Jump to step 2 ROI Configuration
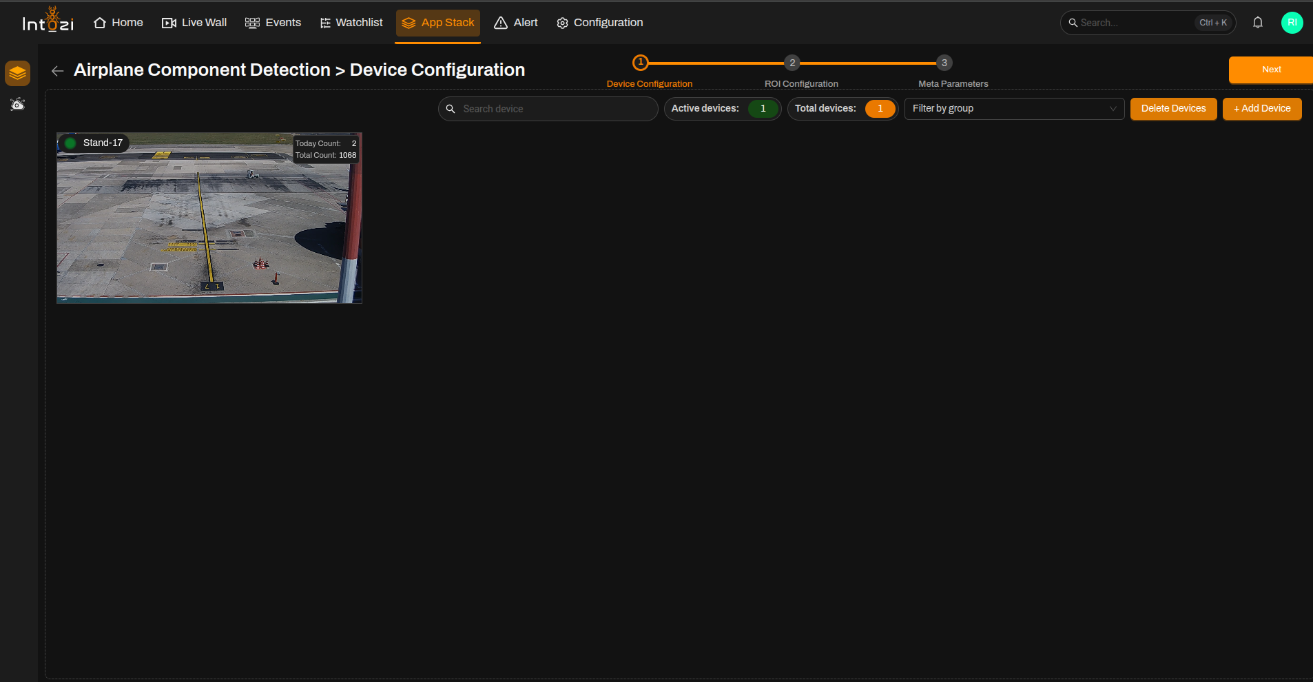This screenshot has width=1313, height=682. tap(792, 63)
